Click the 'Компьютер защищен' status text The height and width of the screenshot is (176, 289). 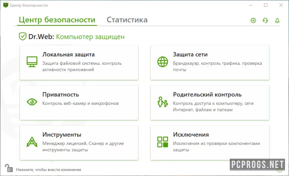point(90,37)
